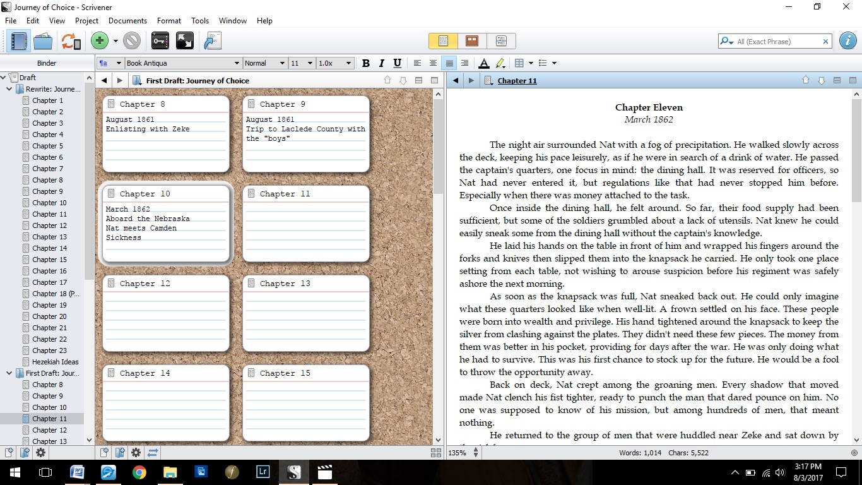862x485 pixels.
Task: Open the Inspector info icon
Action: [x=847, y=42]
